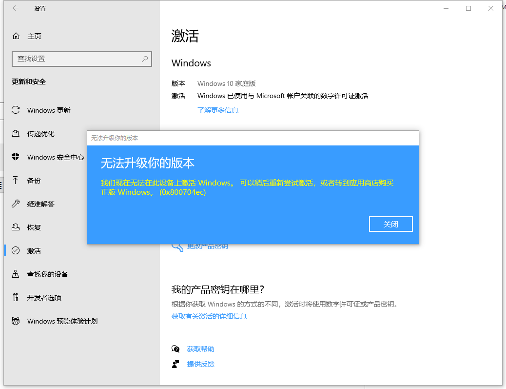Viewport: 506px width, 389px height.
Task: Maximize the Settings window
Action: (x=468, y=8)
